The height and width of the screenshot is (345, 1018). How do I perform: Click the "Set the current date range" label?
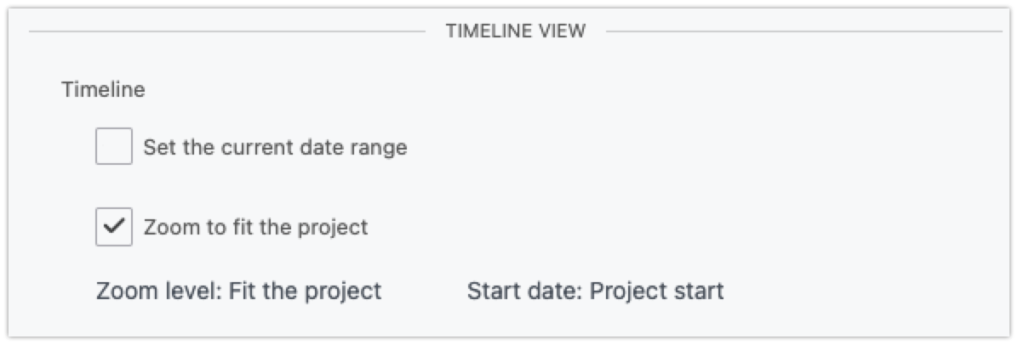275,147
